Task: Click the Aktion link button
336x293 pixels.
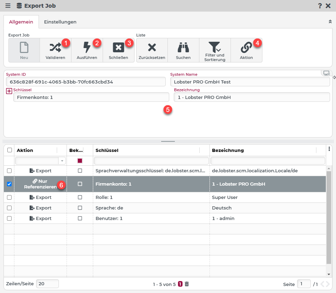Action: [x=246, y=50]
